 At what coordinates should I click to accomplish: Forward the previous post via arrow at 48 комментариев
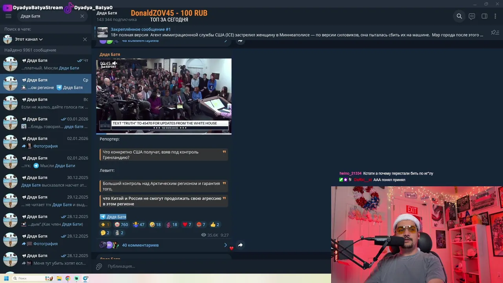coord(240,40)
